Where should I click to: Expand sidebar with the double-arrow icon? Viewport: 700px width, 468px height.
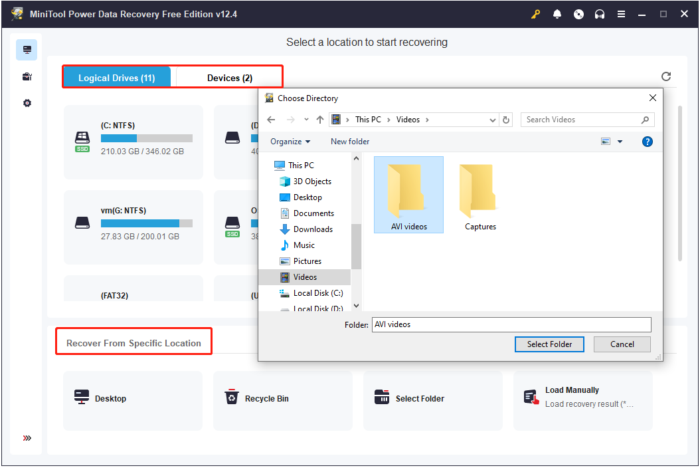27,438
